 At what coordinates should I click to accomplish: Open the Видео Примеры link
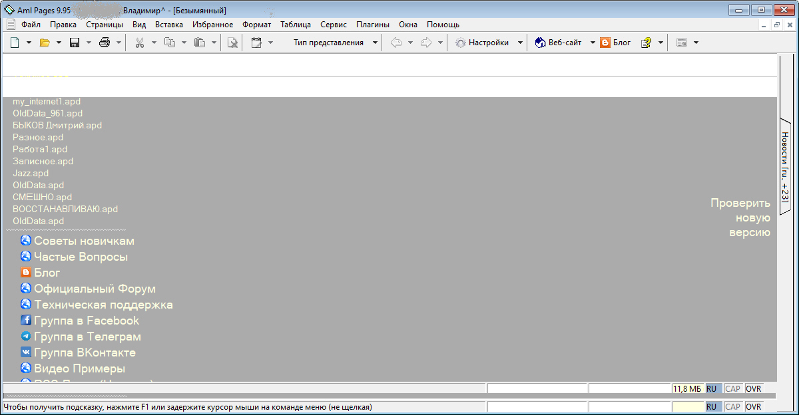point(79,368)
